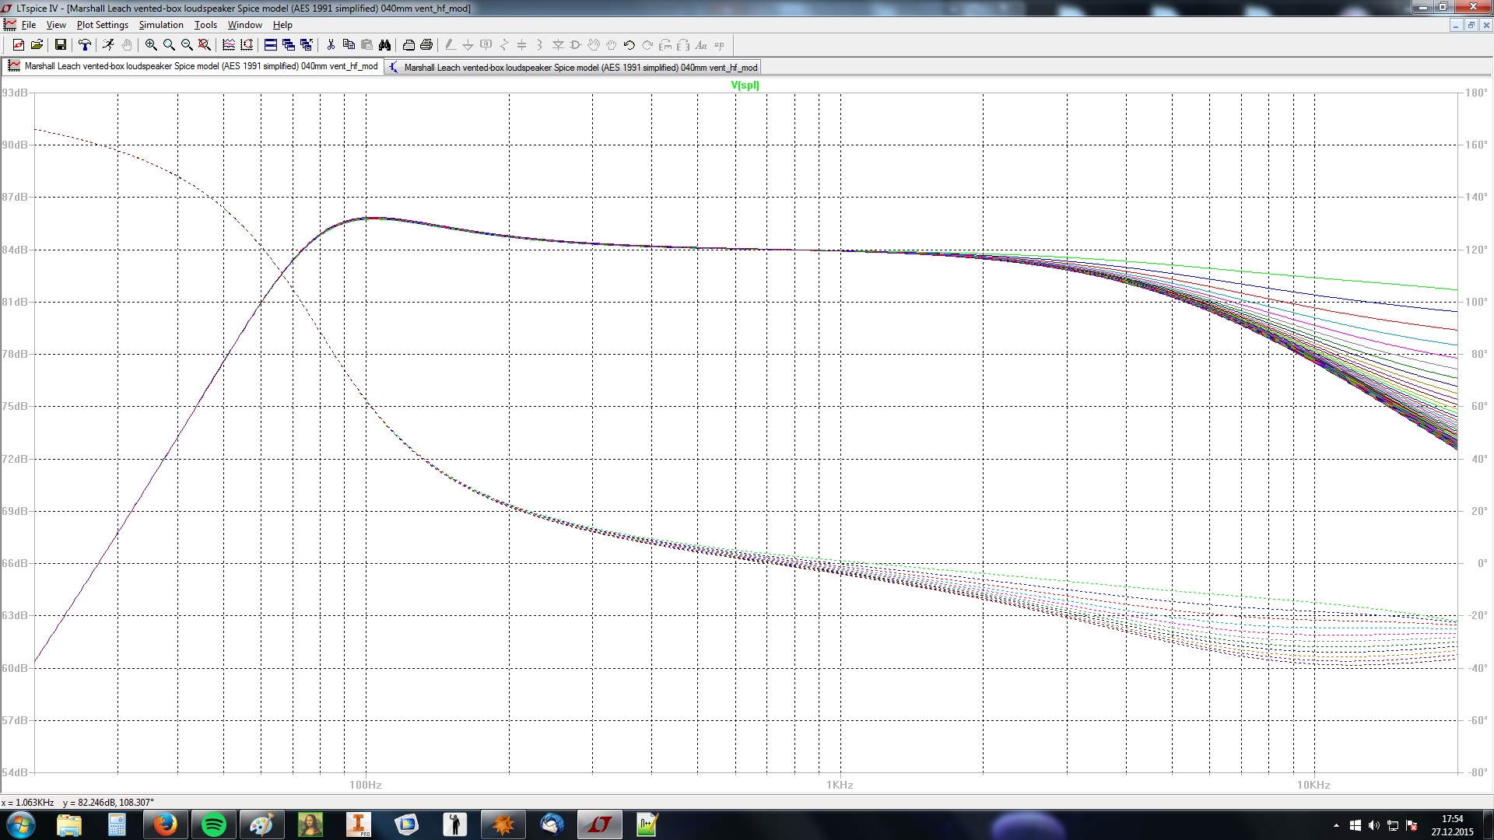Click the Print printer icon
The image size is (1494, 840).
point(426,45)
